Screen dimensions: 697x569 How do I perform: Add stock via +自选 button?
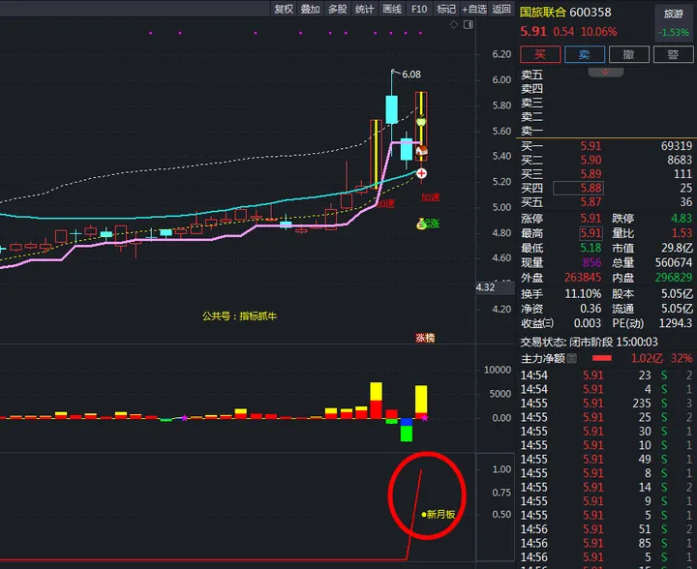coord(473,9)
